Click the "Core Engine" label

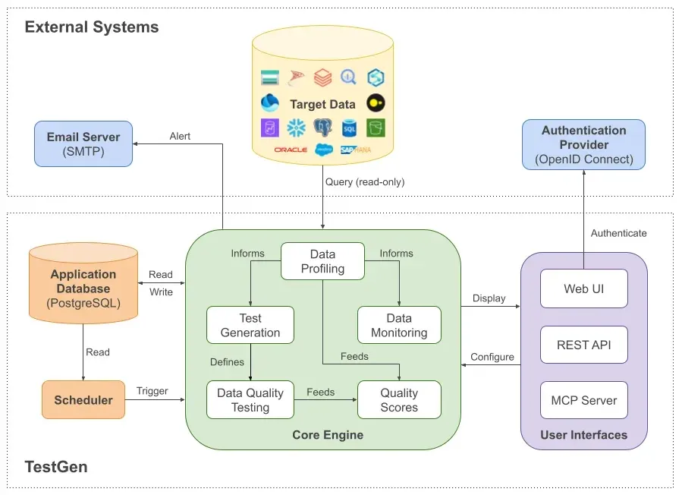click(x=328, y=435)
